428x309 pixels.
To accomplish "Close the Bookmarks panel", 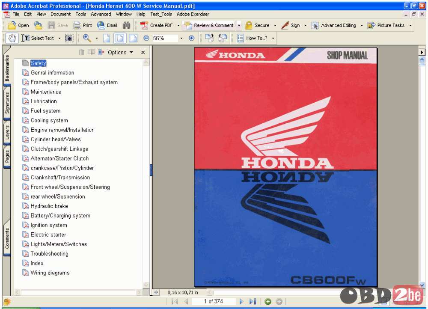I will pyautogui.click(x=143, y=52).
